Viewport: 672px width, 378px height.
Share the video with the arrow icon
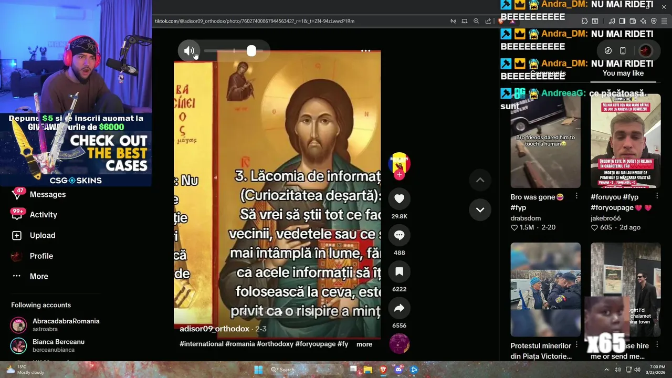(399, 308)
